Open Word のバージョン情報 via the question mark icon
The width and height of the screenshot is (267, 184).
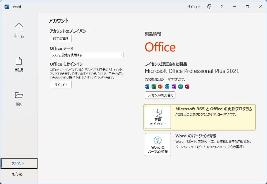(x=157, y=140)
